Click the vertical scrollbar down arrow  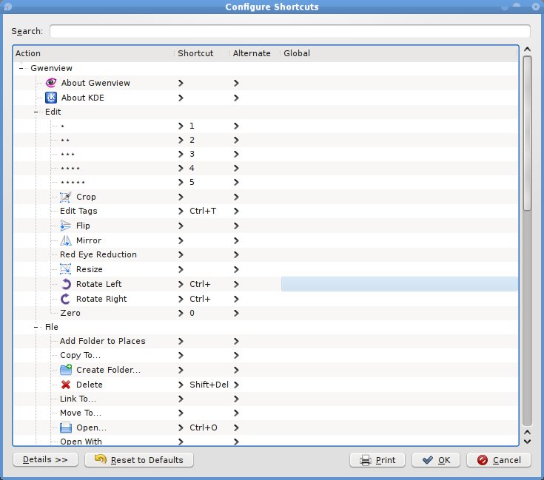coord(527,442)
